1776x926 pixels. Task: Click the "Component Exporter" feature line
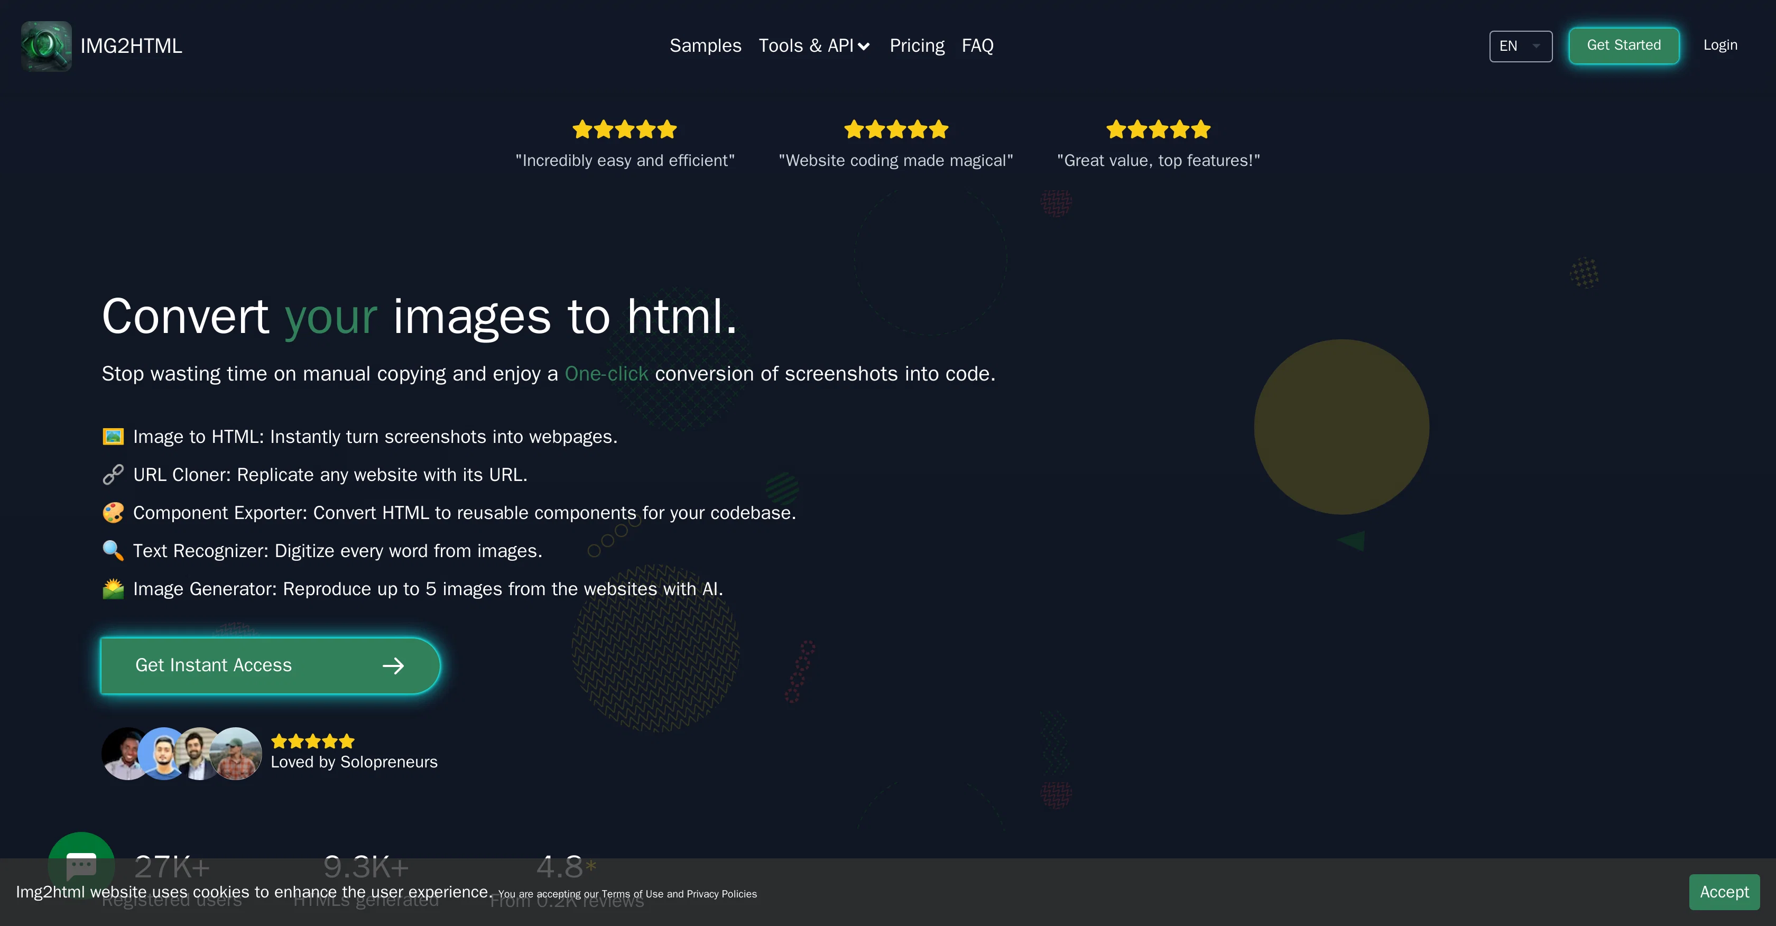[465, 513]
